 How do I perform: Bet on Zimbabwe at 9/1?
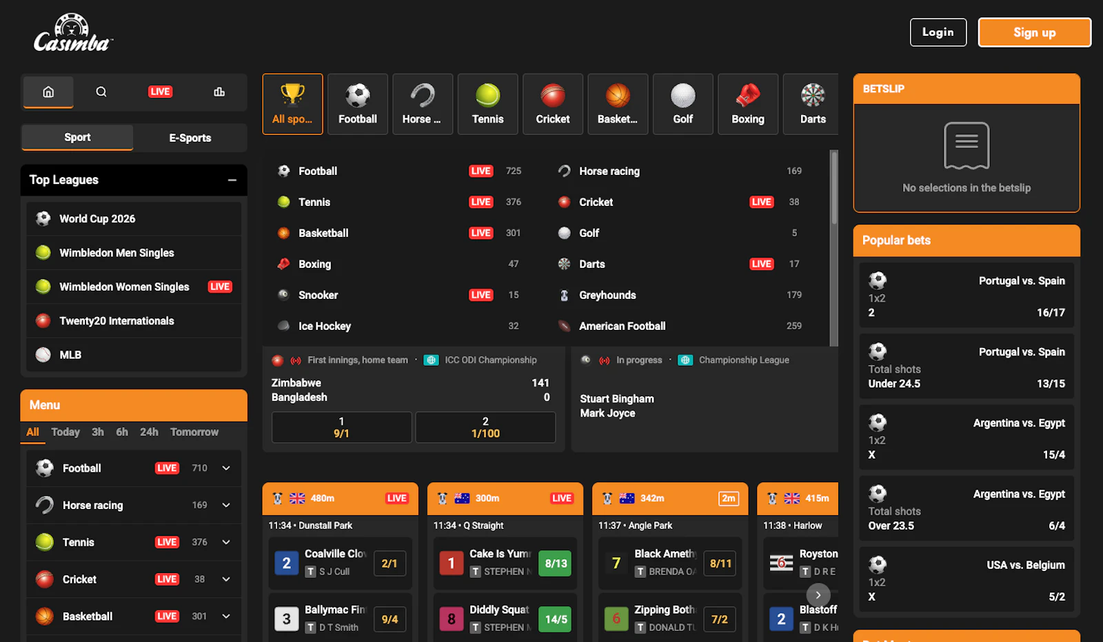click(x=341, y=427)
